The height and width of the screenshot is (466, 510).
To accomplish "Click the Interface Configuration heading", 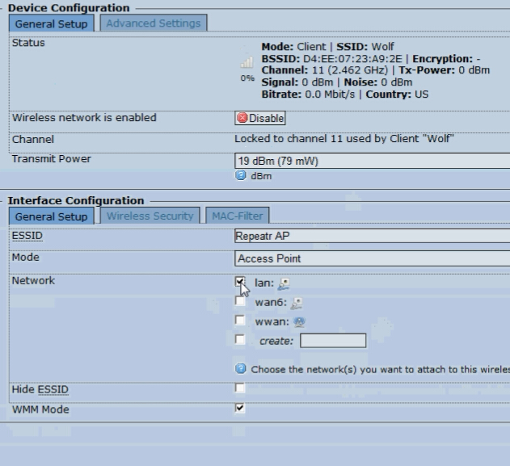I will 76,200.
